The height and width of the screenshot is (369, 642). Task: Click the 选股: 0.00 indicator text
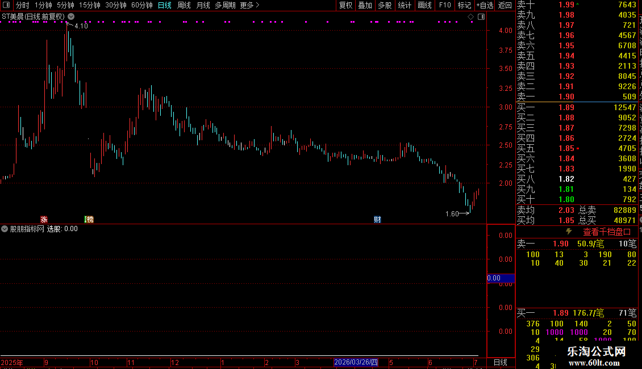(x=62, y=229)
